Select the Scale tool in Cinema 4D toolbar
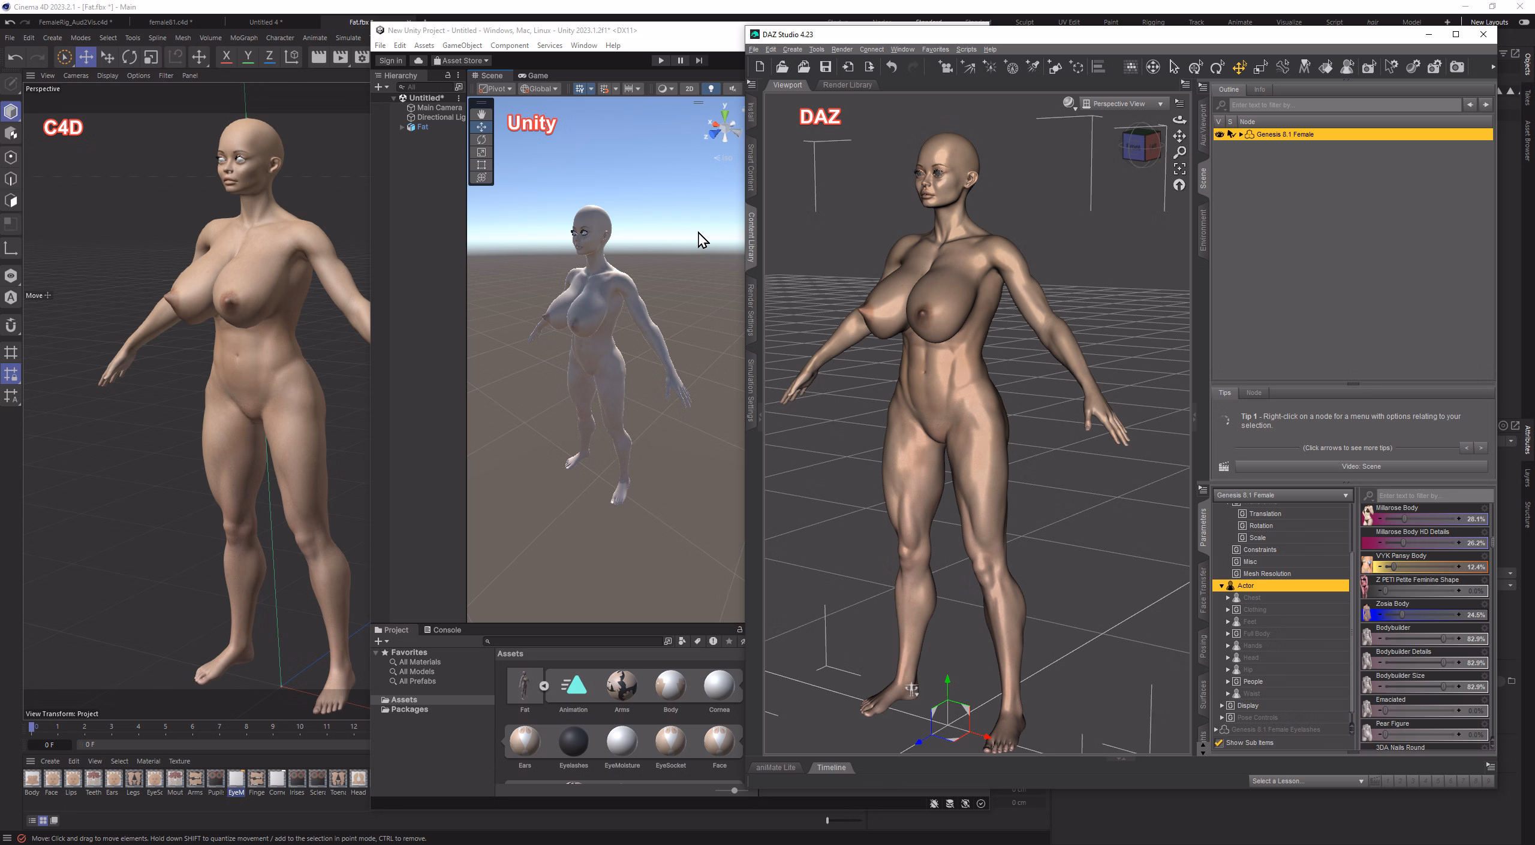 pos(151,57)
